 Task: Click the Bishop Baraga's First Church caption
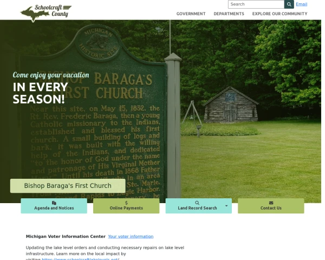pyautogui.click(x=68, y=186)
